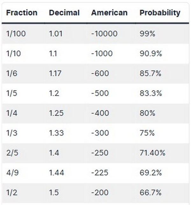This screenshot has width=191, height=205.
Task: Click the Fraction column header
Action: point(22,13)
